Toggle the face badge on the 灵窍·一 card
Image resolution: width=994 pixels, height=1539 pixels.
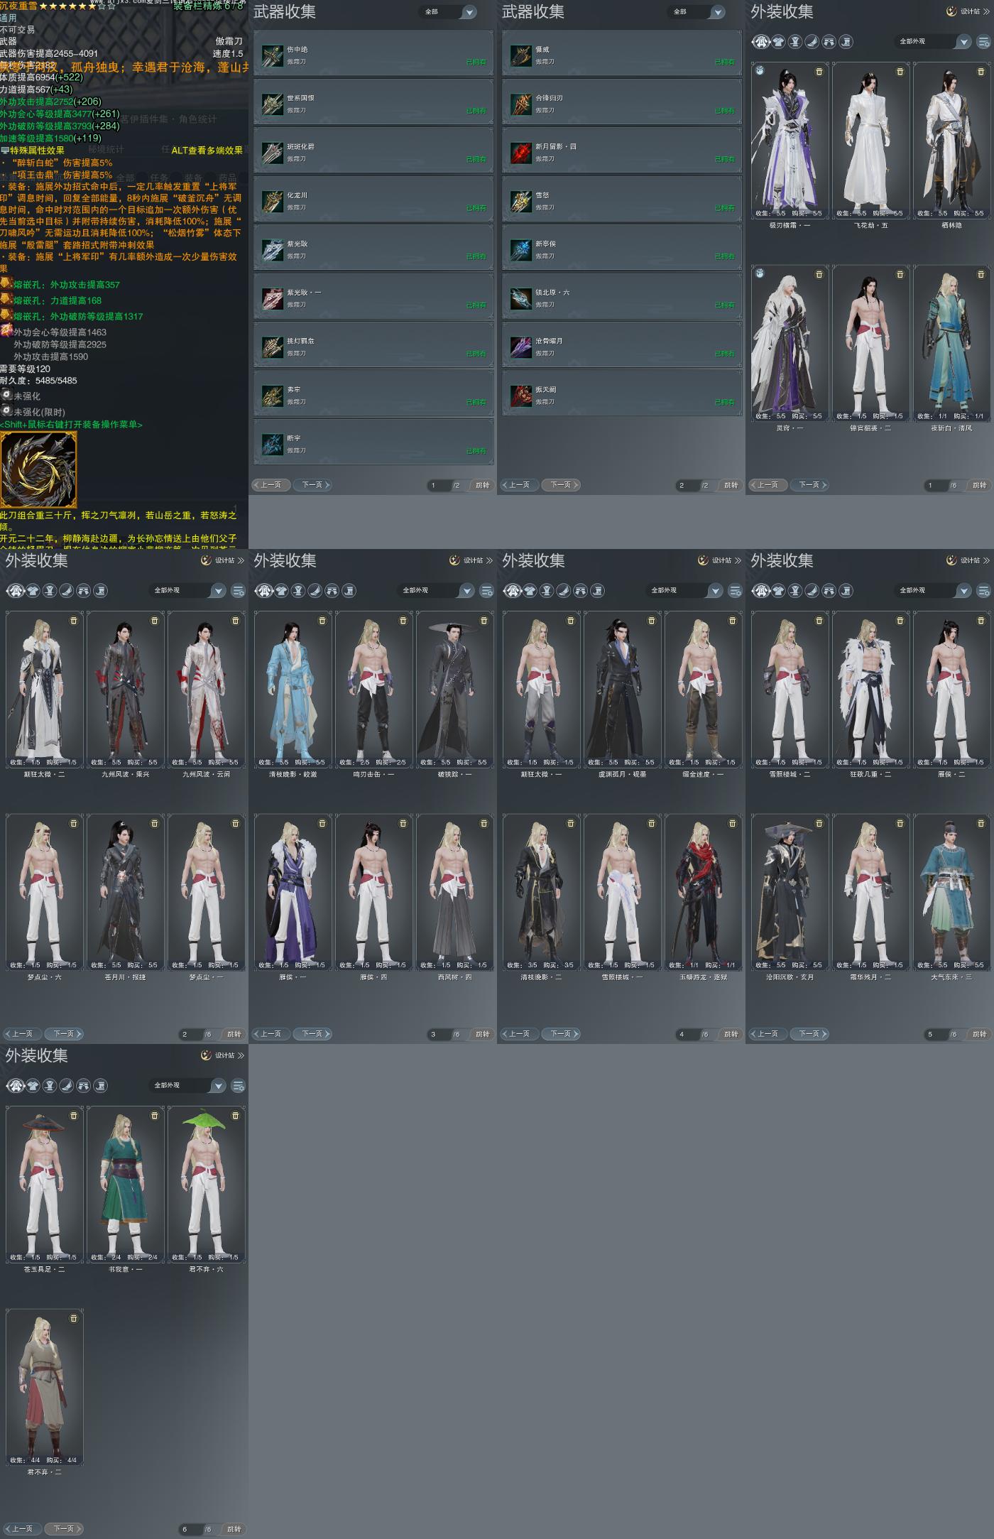[760, 273]
